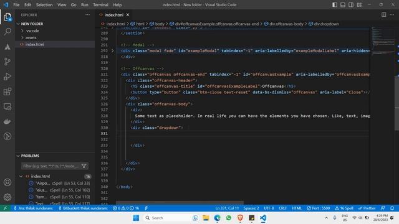
Task: Open editor more actions ellipsis
Action: pyautogui.click(x=392, y=15)
